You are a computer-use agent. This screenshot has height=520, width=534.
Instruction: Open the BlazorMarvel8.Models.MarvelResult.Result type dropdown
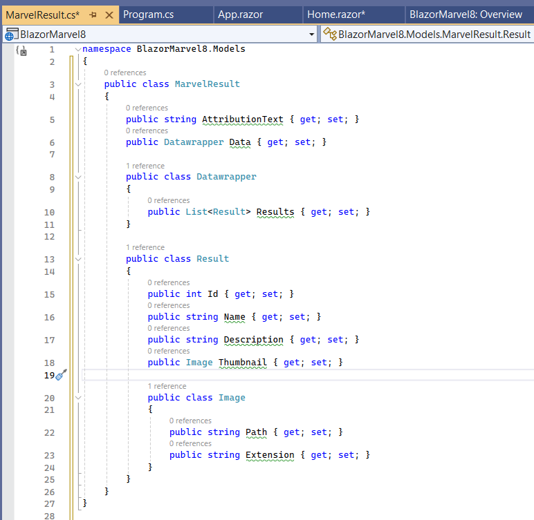click(427, 35)
